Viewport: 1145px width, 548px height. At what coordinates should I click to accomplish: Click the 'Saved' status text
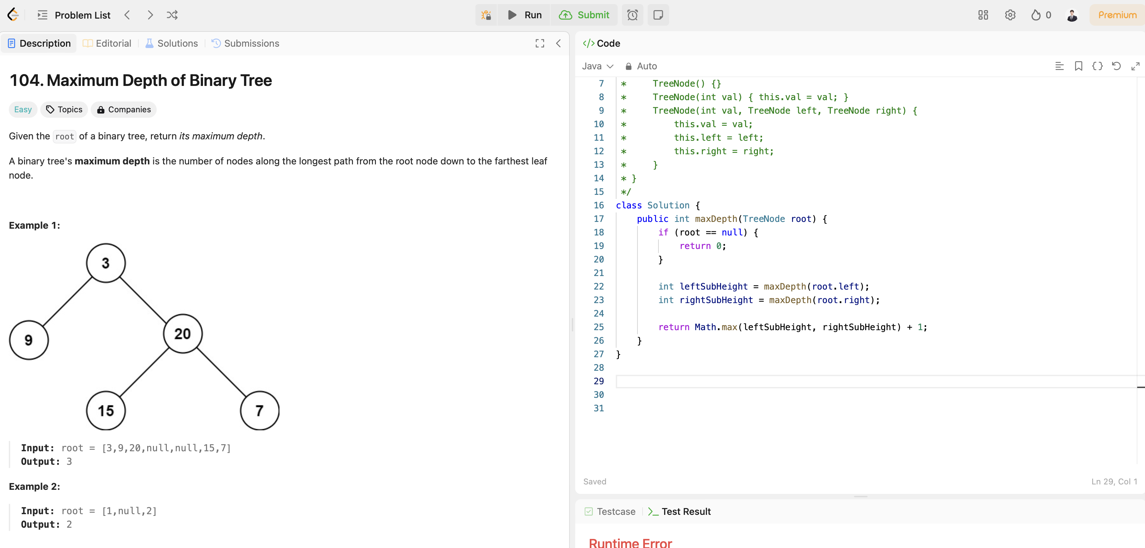click(x=594, y=481)
